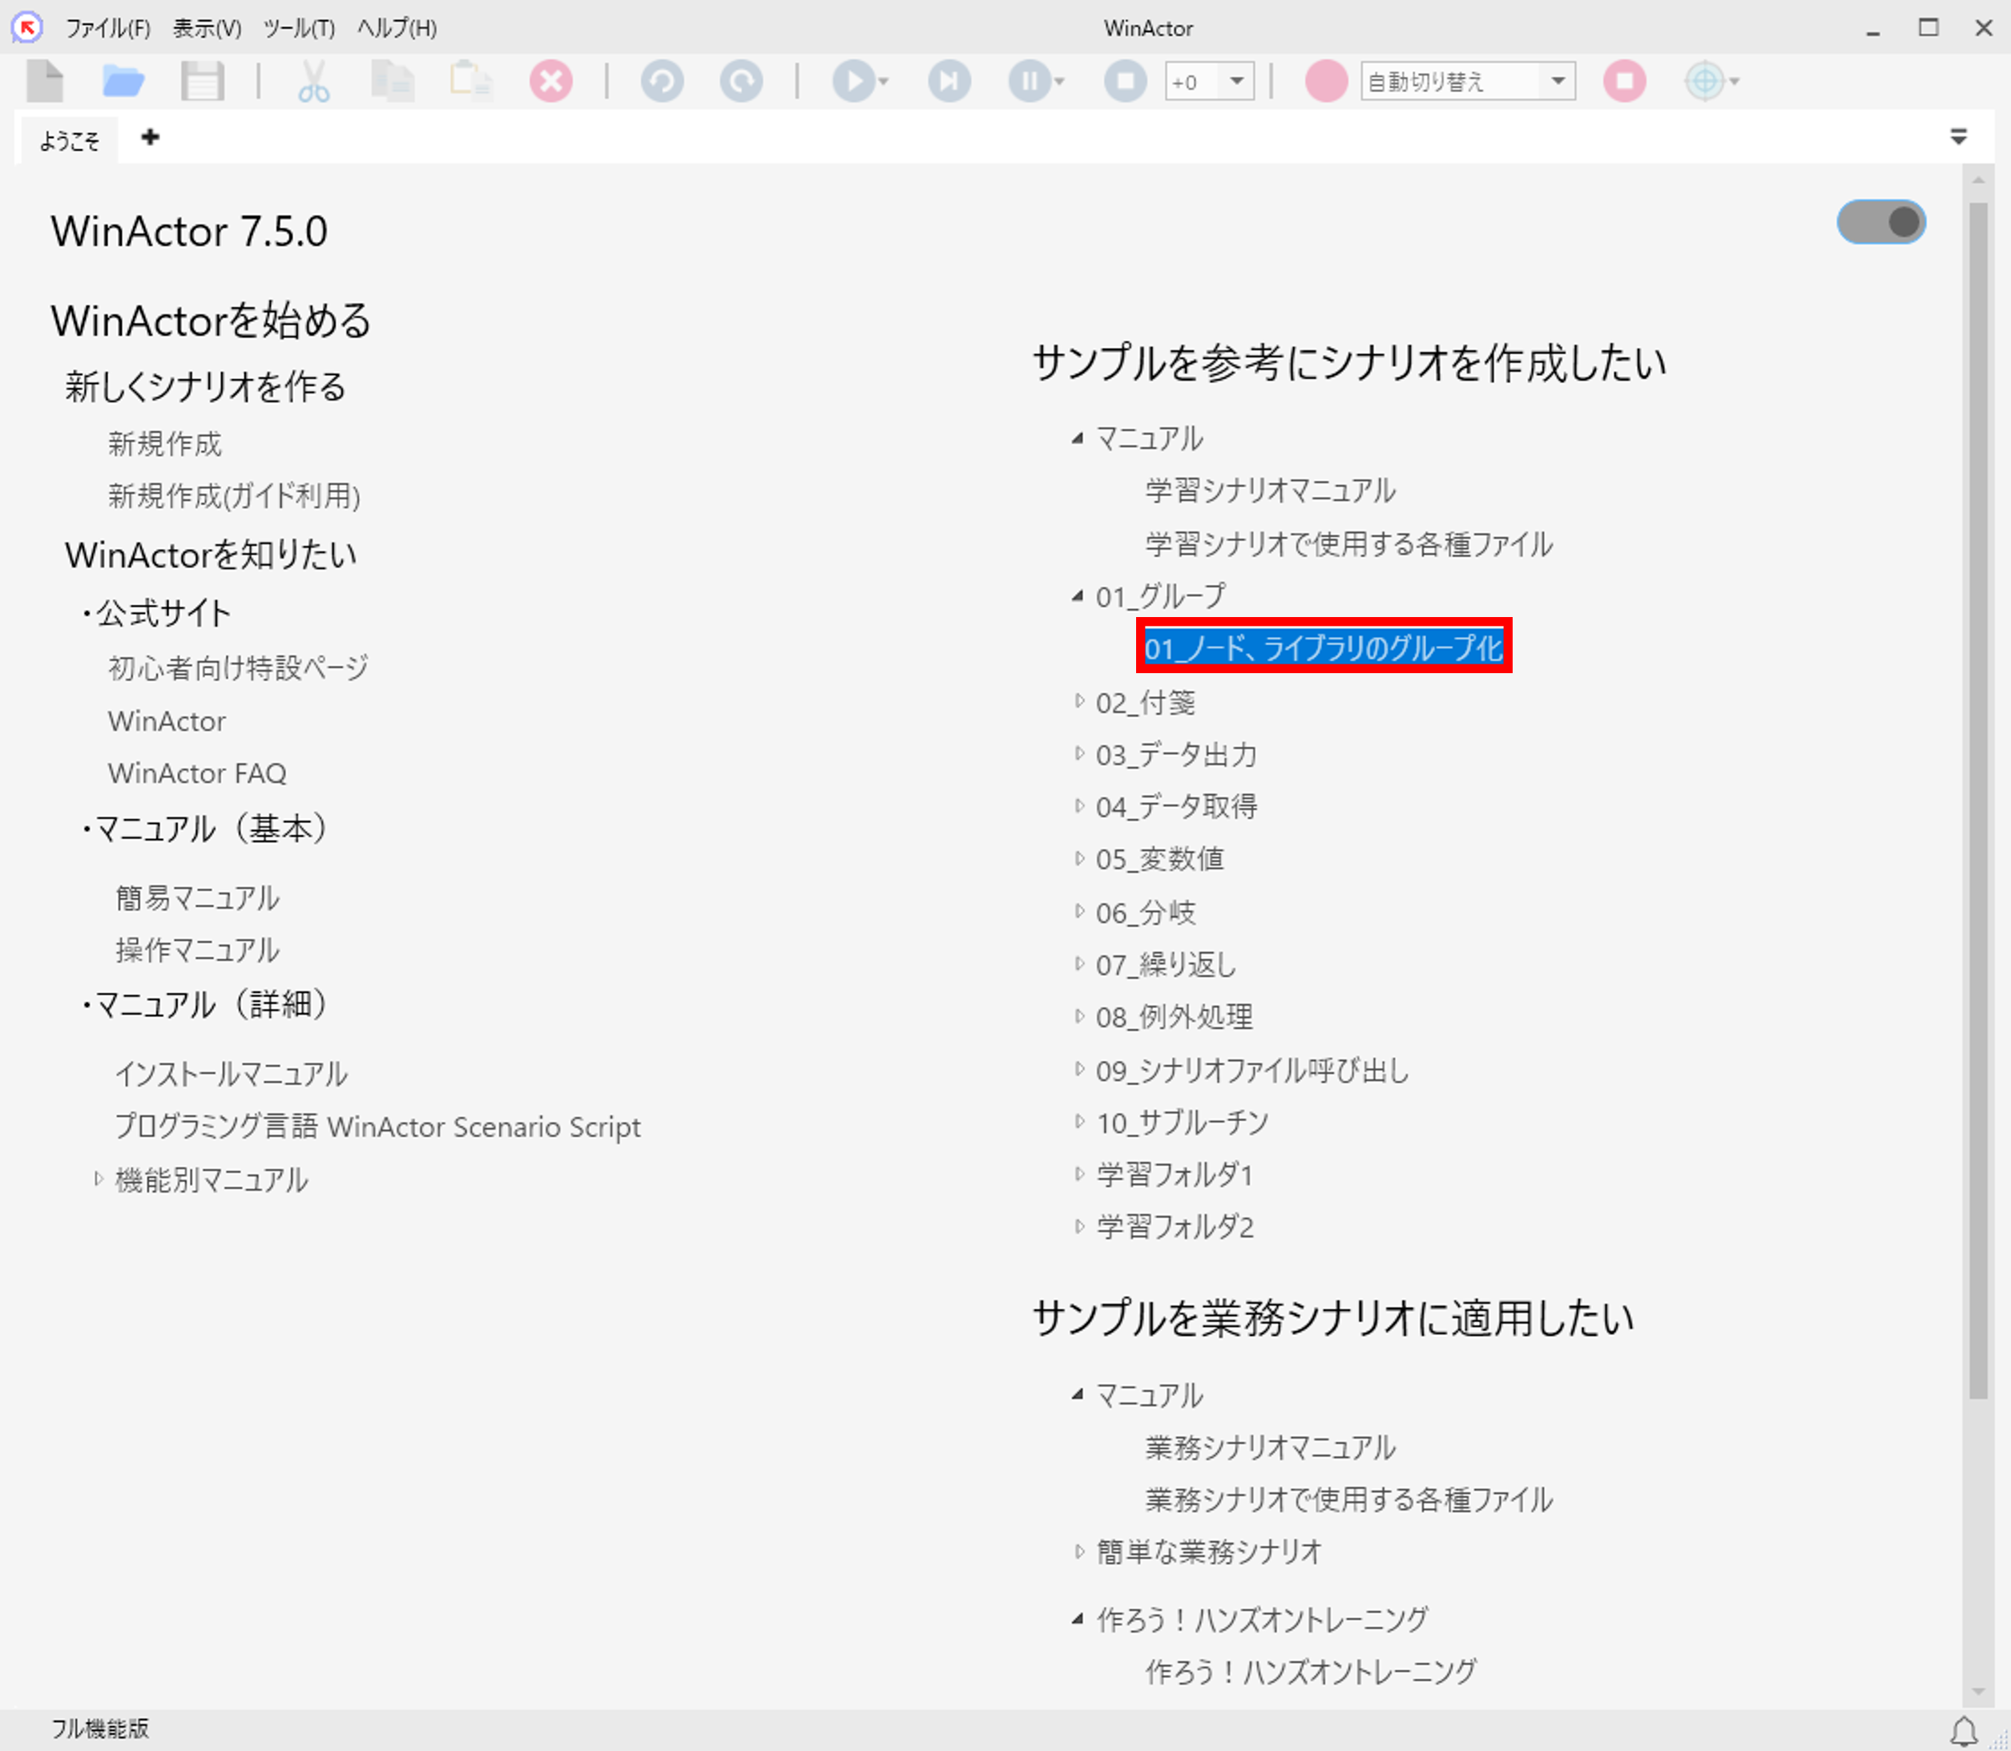Viewport: 2011px width, 1751px height.
Task: Expand the 08_例外処理 node
Action: point(1078,1016)
